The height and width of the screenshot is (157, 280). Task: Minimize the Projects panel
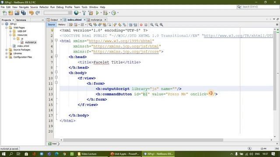[43, 20]
